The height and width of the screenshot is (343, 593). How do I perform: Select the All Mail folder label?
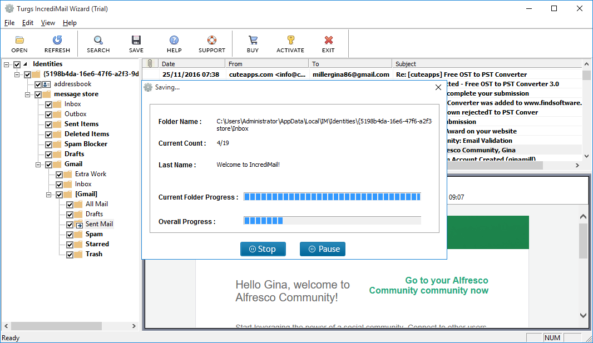click(x=97, y=204)
